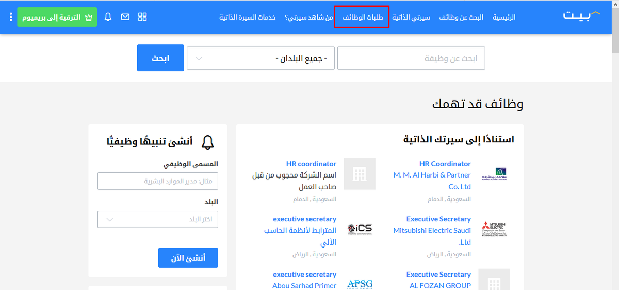Open Abou Sarhad Primer company link

click(304, 285)
